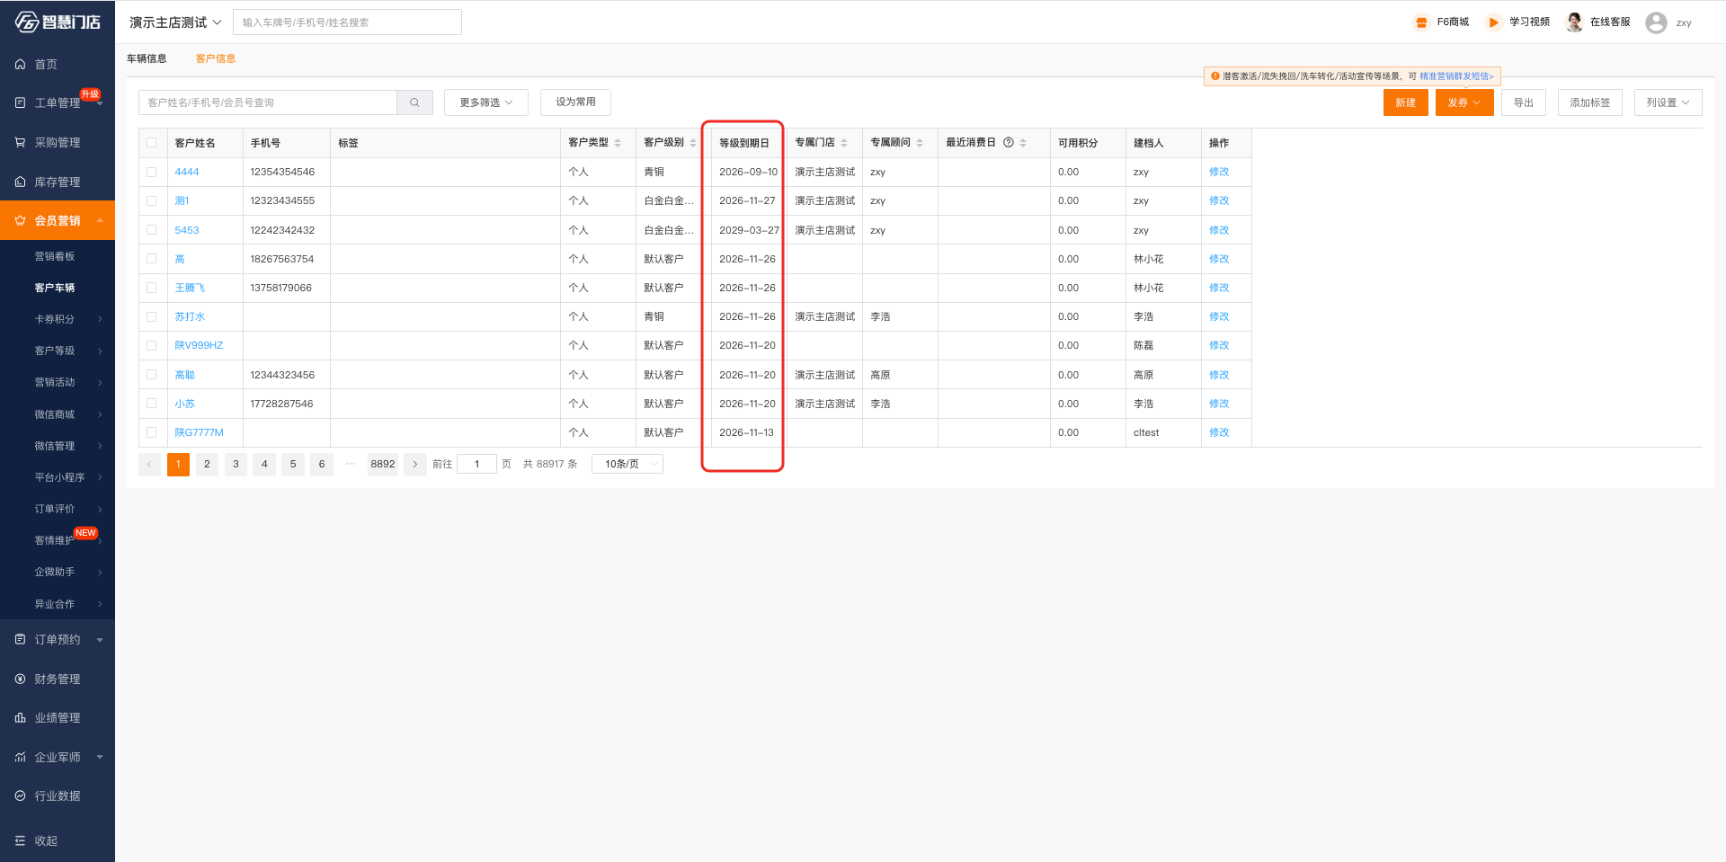Open the 列设置 column settings dropdown
The height and width of the screenshot is (862, 1726).
pos(1668,102)
